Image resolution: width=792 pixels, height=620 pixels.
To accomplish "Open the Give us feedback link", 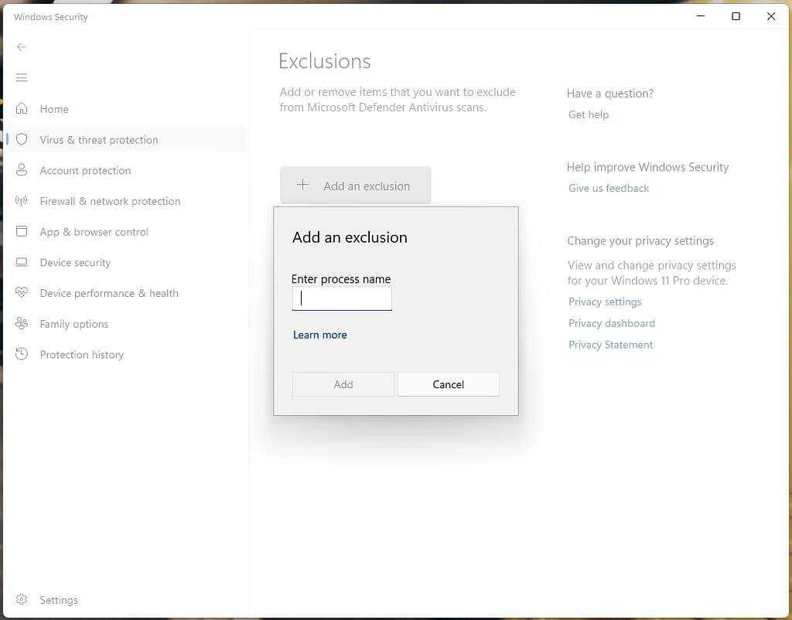I will pos(608,188).
